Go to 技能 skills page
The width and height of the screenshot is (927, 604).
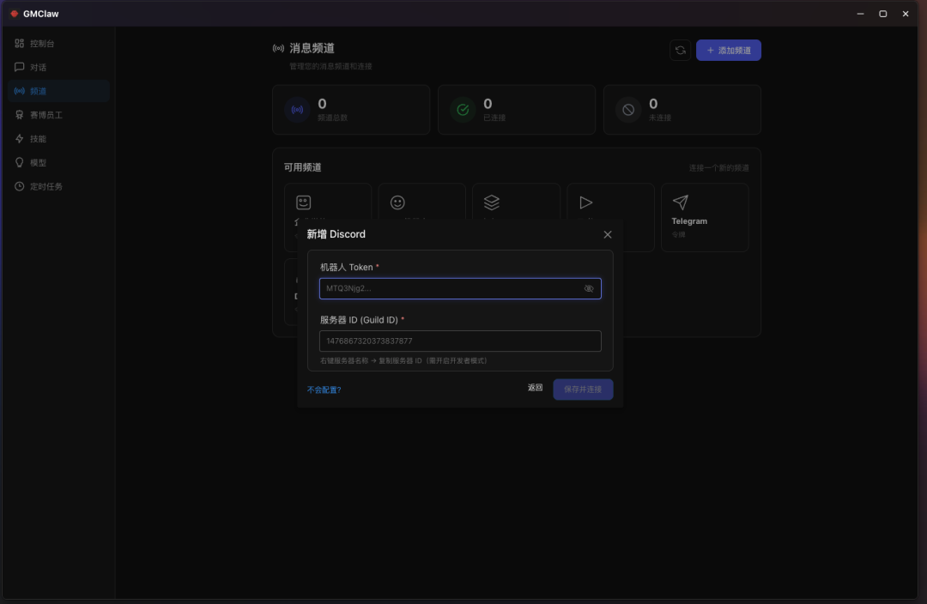coord(58,139)
